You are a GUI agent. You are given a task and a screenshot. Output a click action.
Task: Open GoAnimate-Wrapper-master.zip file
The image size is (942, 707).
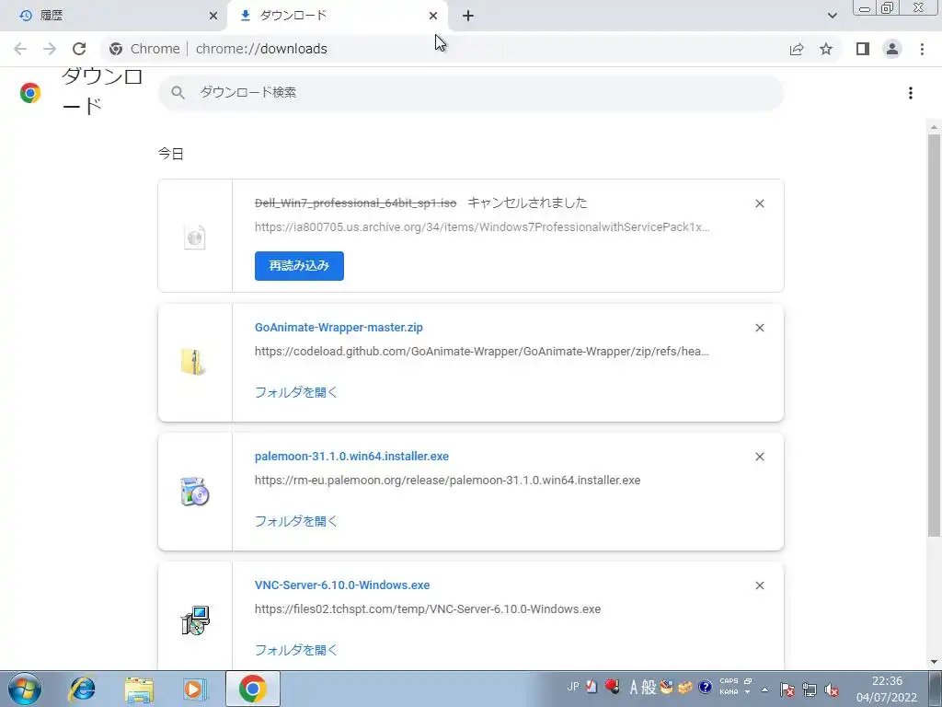[x=339, y=328]
